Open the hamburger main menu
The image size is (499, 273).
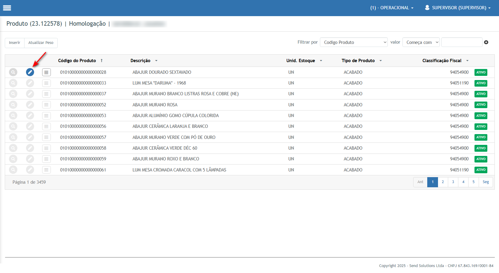click(x=7, y=8)
